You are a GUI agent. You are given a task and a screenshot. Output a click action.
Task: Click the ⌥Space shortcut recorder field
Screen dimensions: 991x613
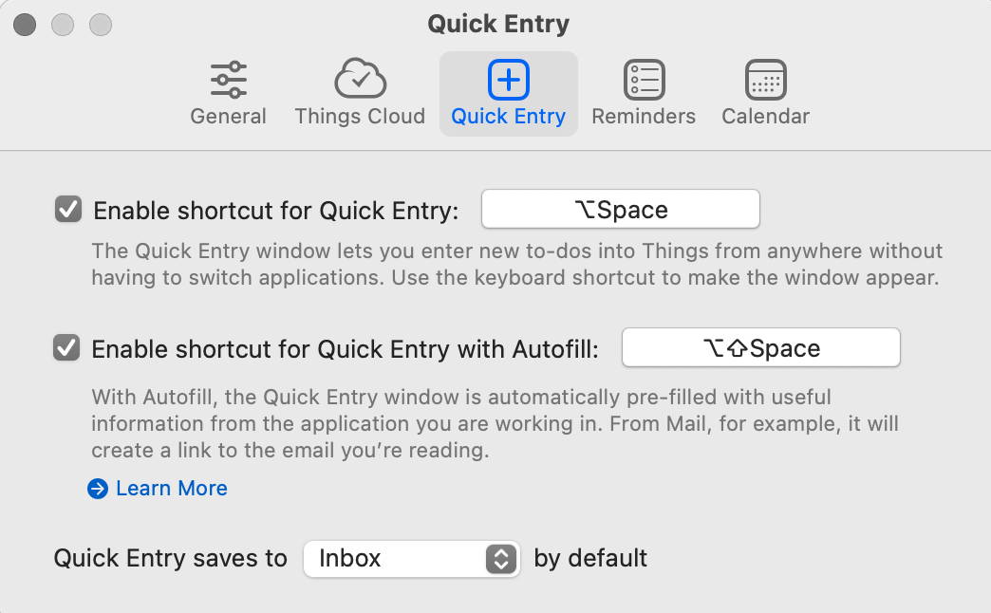[x=621, y=209]
